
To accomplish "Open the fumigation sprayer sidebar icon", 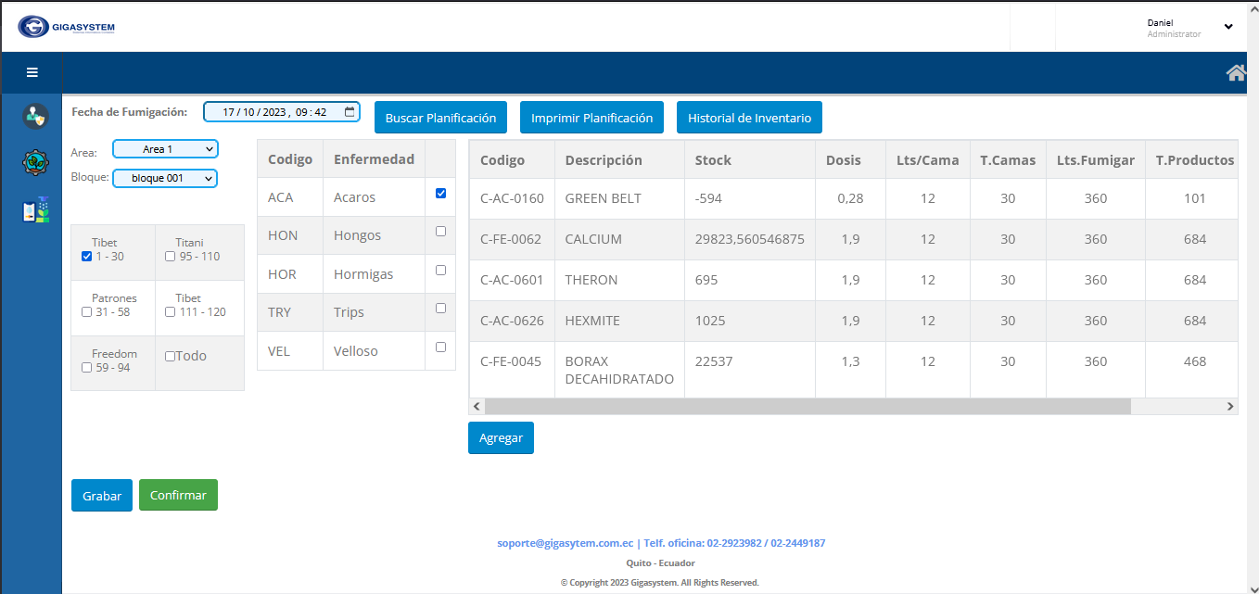I will coord(35,210).
